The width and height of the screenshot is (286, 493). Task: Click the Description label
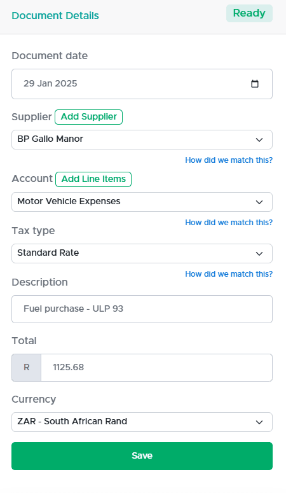point(39,282)
